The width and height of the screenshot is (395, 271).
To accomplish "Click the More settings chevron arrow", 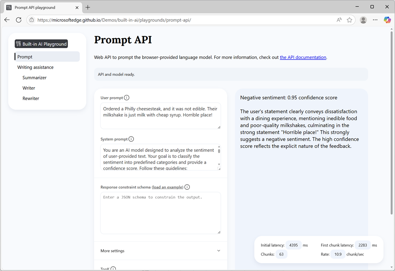I will click(219, 250).
